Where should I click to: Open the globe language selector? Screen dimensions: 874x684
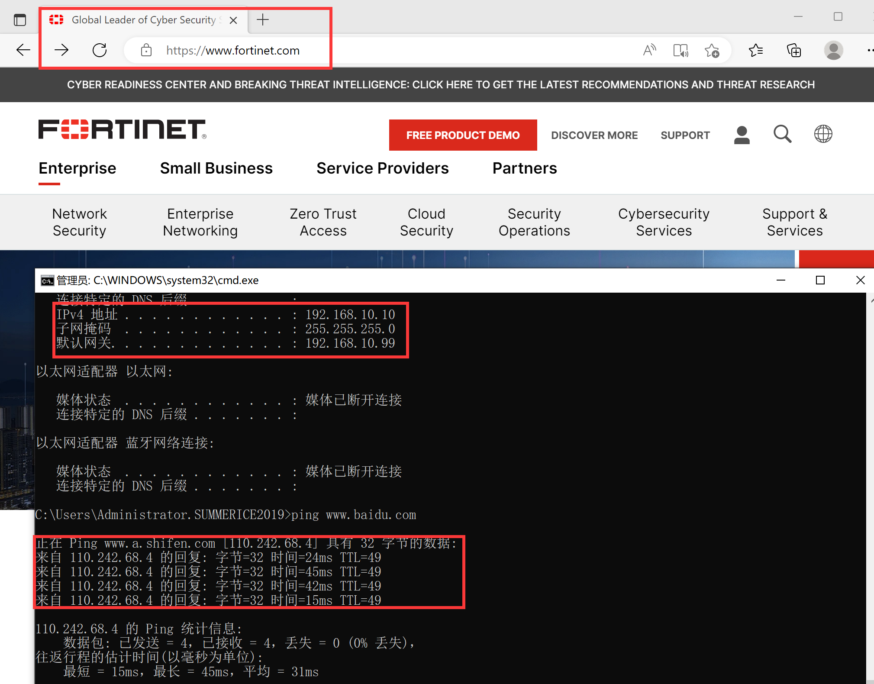coord(823,134)
